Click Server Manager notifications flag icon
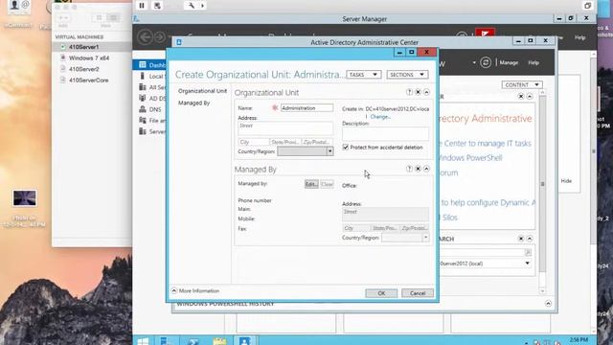613x345 pixels. pos(486,34)
